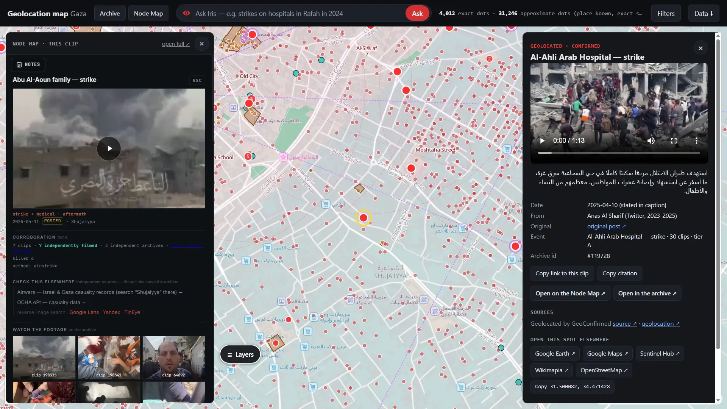Screen dimensions: 727x409
Task: Close the Node Map clip panel
Action: pos(202,44)
